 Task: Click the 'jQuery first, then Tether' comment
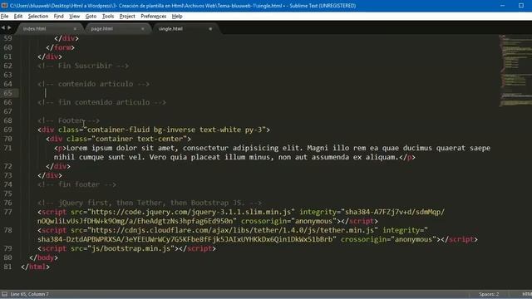(x=150, y=203)
